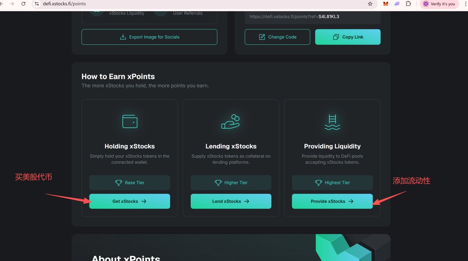Viewport: 468px width, 261px height.
Task: Click Export Image for Socials button
Action: click(149, 37)
